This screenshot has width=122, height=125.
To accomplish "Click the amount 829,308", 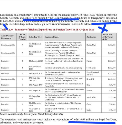I will 112,85.
